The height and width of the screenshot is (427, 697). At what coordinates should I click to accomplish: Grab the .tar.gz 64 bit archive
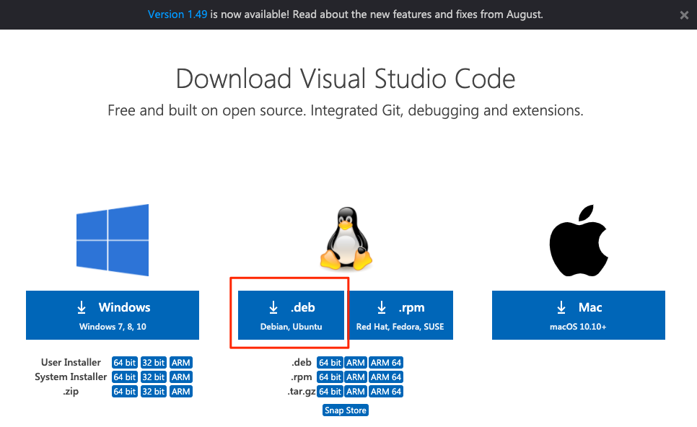click(x=330, y=392)
